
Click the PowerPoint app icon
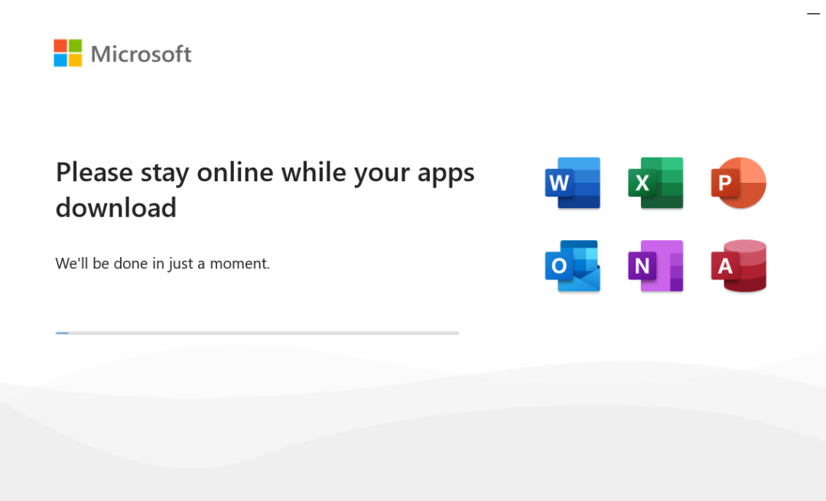[739, 183]
